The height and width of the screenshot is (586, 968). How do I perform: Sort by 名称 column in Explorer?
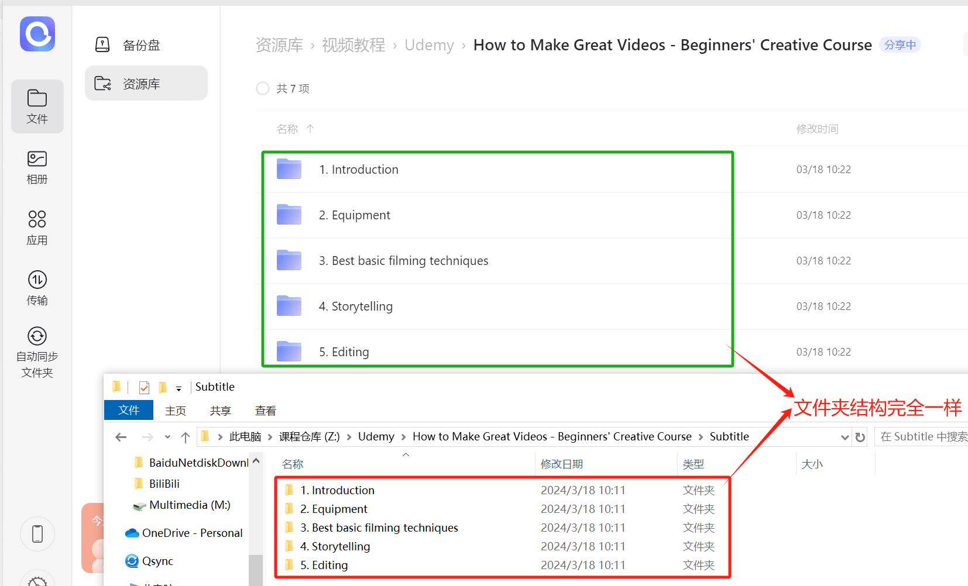pos(293,464)
